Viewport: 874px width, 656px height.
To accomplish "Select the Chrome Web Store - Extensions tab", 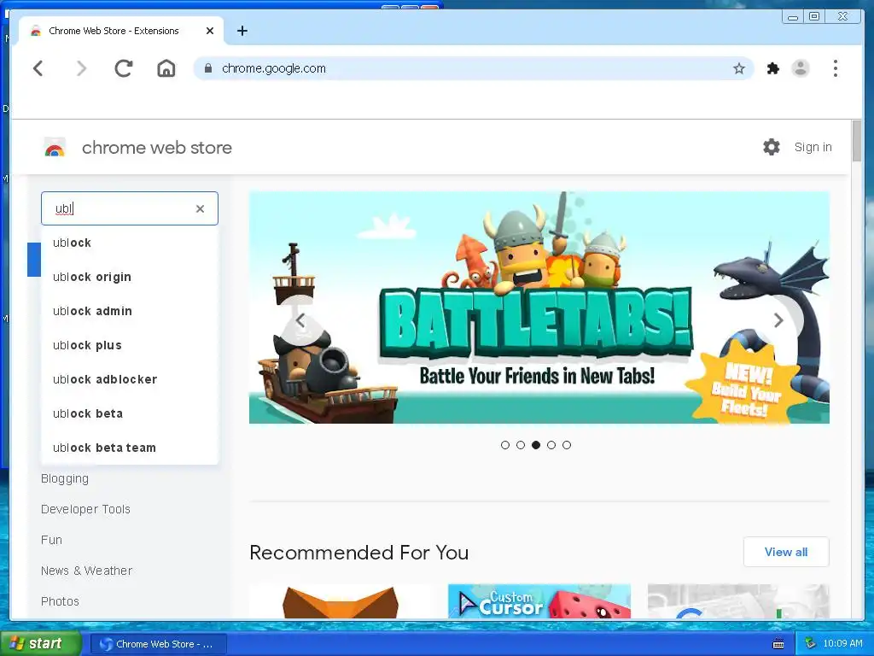I will [x=121, y=31].
